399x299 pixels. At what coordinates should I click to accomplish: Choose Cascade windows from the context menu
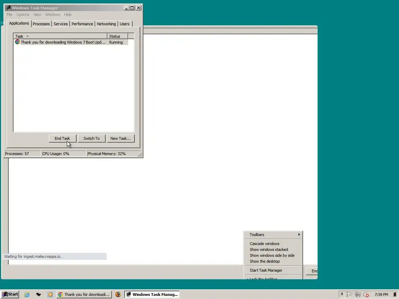click(273, 244)
